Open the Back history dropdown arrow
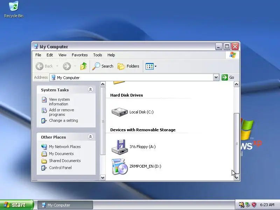280x210 pixels. 57,66
